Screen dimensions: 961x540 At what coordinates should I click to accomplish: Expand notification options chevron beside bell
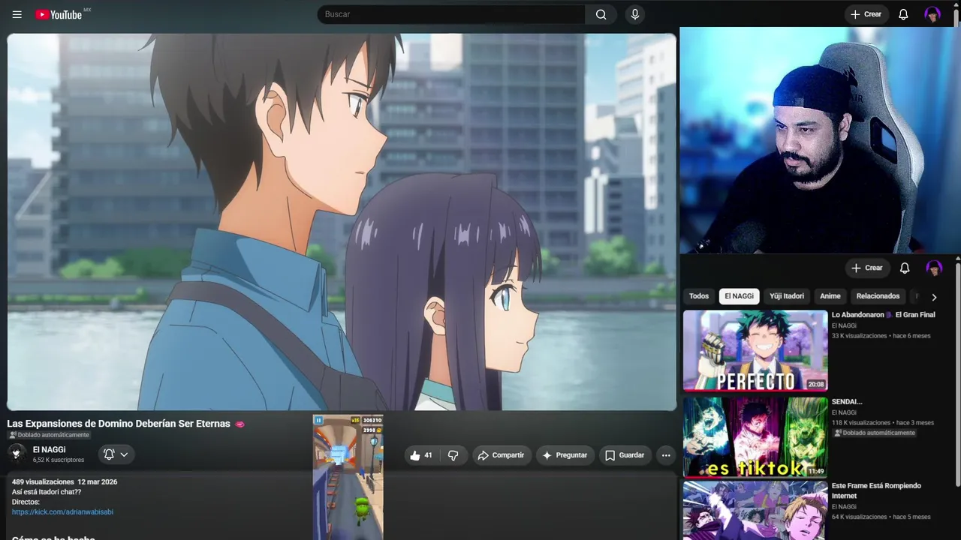[124, 454]
